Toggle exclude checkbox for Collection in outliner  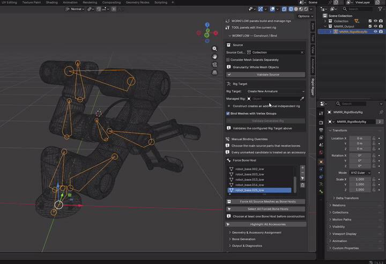tap(370, 21)
